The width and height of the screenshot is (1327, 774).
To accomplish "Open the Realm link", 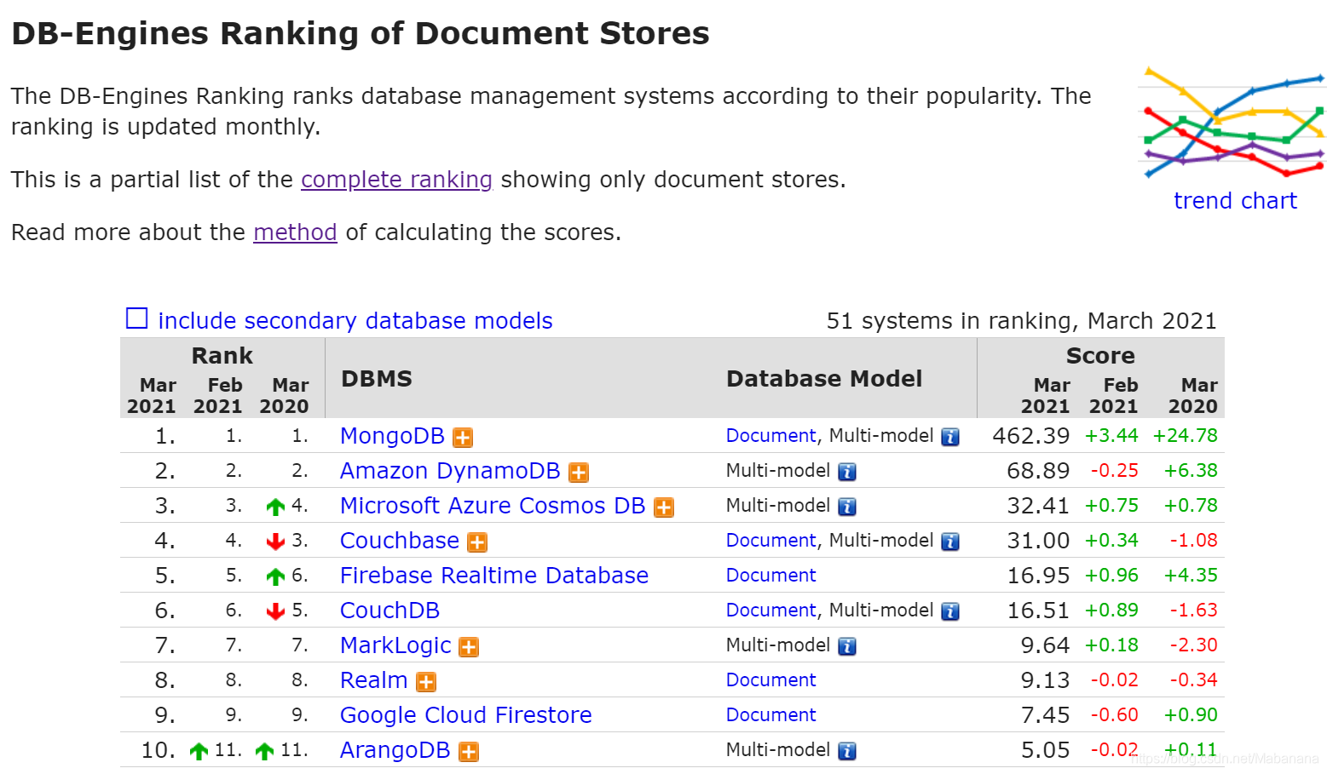I will 374,680.
